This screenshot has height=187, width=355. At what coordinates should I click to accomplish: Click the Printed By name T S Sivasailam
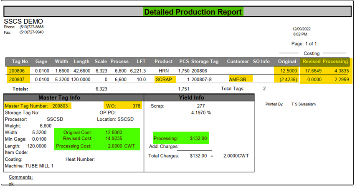tap(304, 104)
